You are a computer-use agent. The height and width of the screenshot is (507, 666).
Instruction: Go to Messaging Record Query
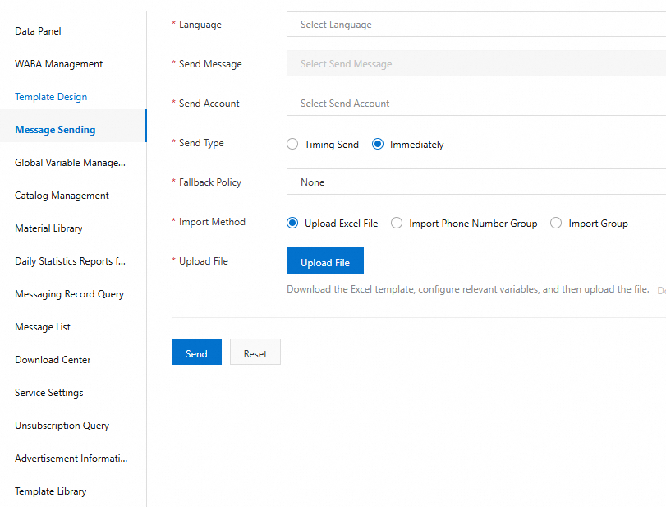tap(69, 294)
